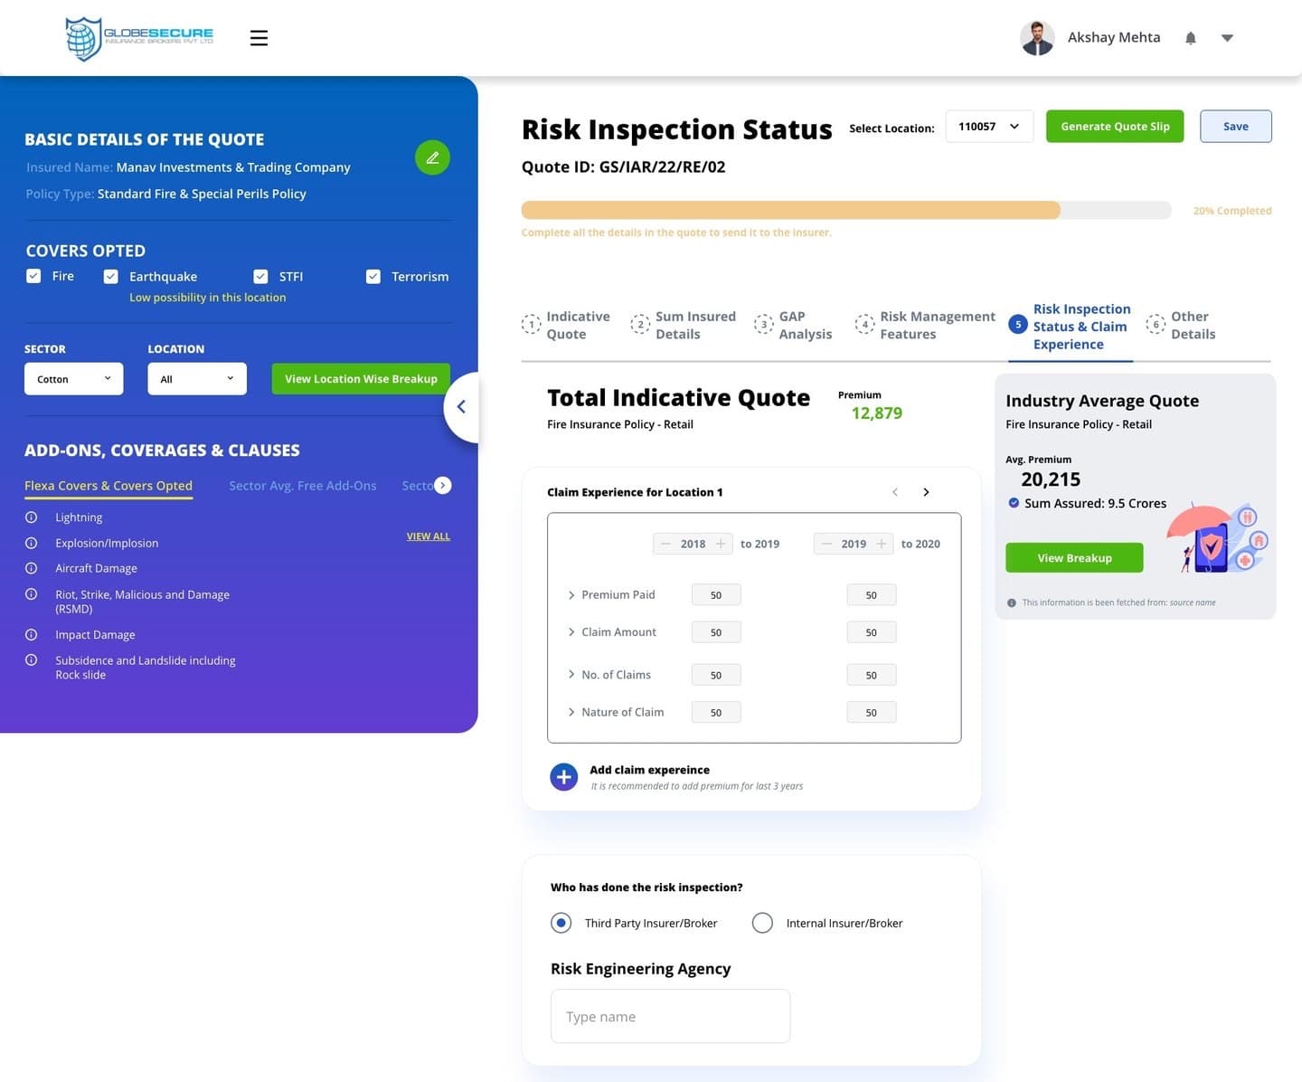Image resolution: width=1302 pixels, height=1082 pixels.
Task: Click the green edit pencil icon
Action: (x=432, y=157)
